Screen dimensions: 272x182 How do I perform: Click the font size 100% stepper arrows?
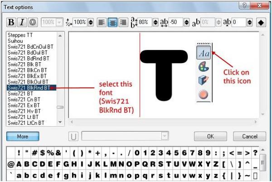(x=91, y=22)
